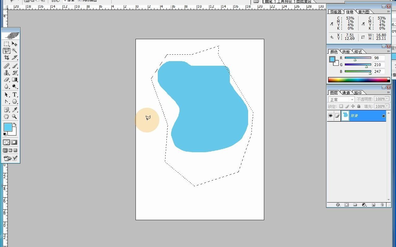Select the Notes tool

coord(6,110)
